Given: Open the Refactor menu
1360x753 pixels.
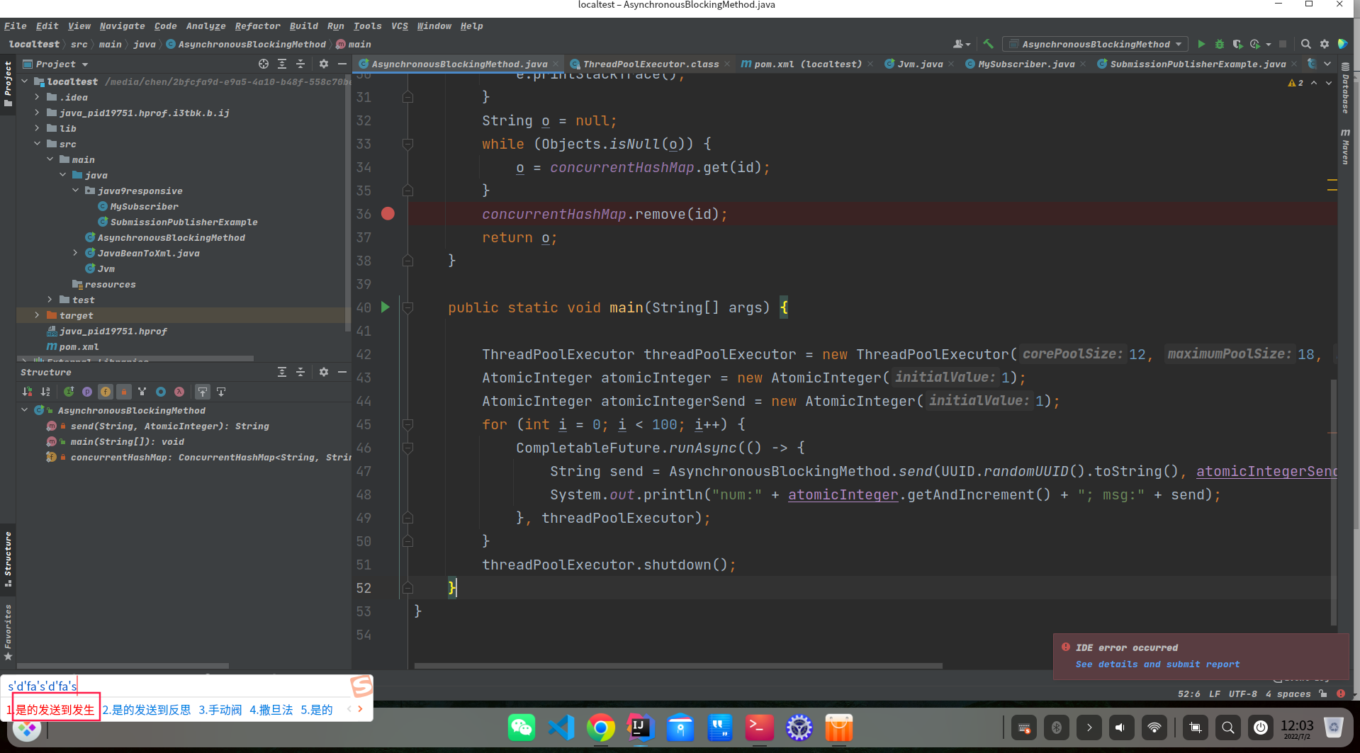Looking at the screenshot, I should click(x=257, y=26).
